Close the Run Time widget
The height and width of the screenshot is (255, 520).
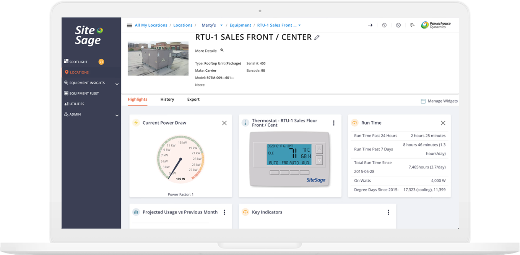click(x=443, y=123)
